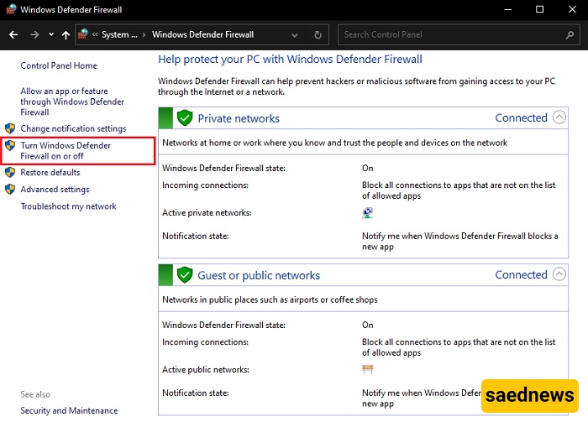Click shield icon beside Turn Firewall on or off
This screenshot has width=588, height=422.
[x=10, y=145]
